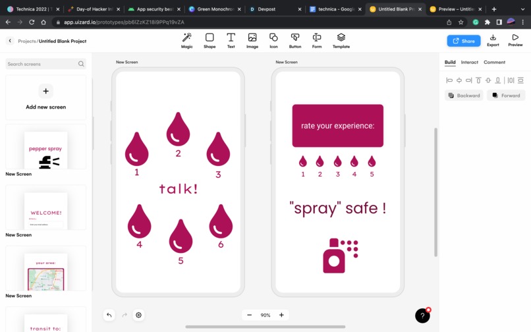531x332 pixels.
Task: Zoom in with plus button
Action: [281, 315]
